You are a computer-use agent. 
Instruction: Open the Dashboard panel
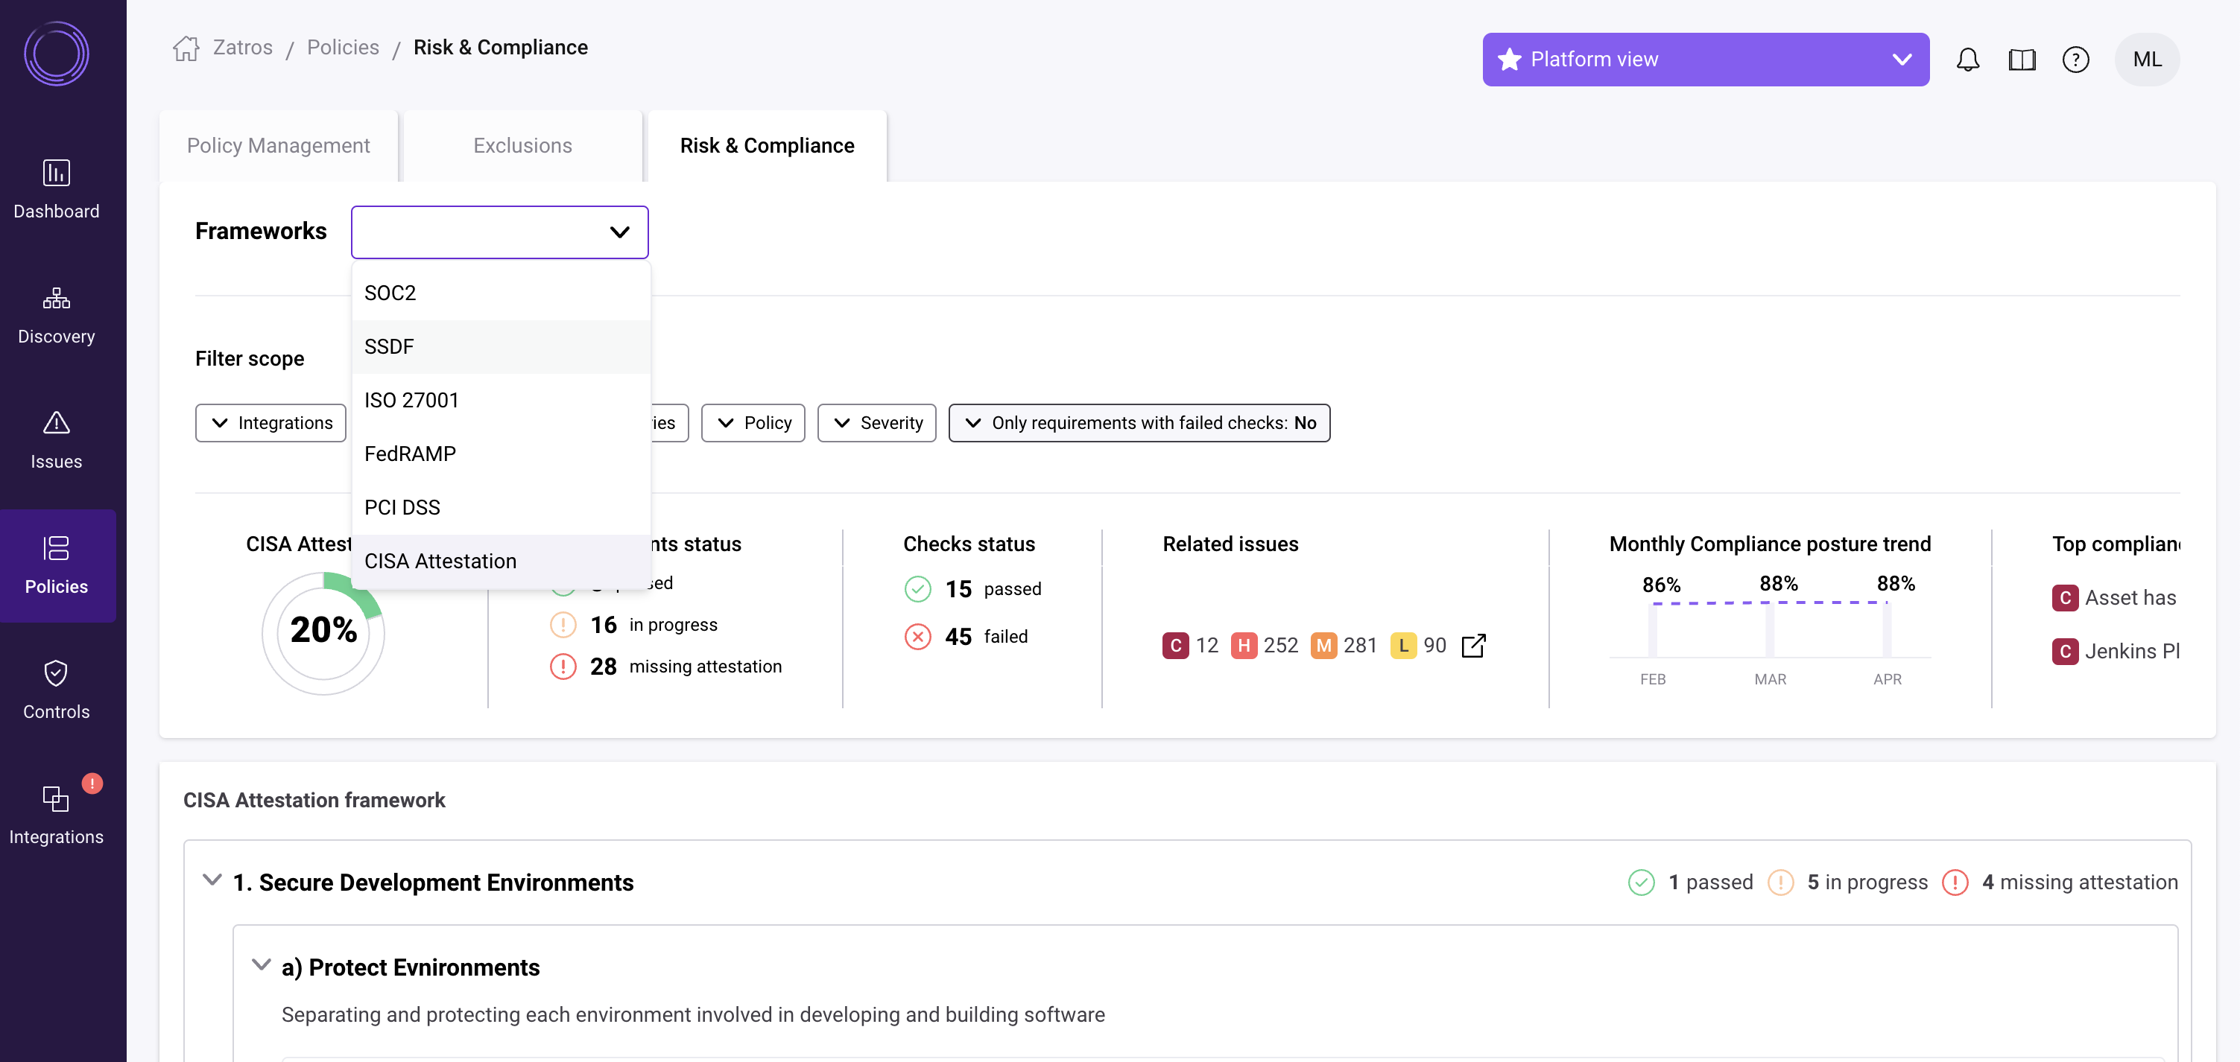point(56,189)
